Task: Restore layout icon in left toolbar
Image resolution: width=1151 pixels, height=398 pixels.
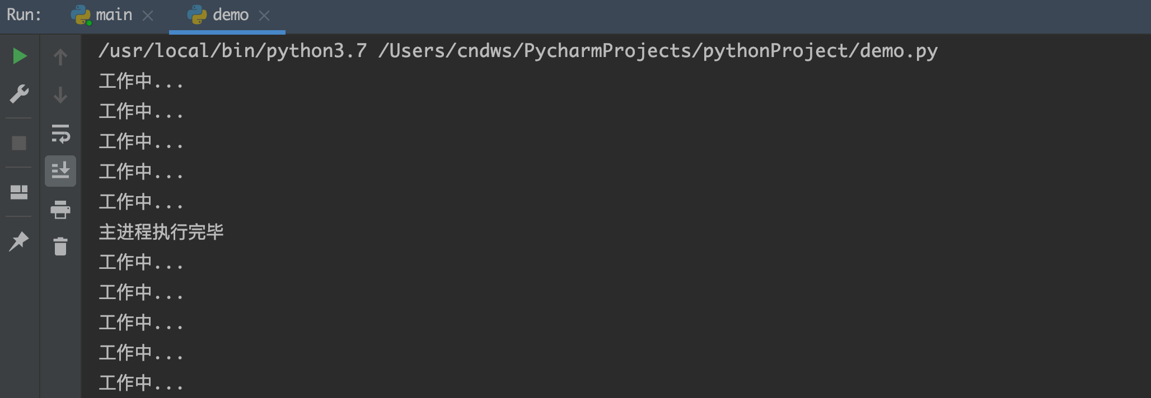Action: (x=19, y=192)
